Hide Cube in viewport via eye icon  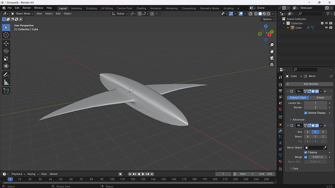click(x=326, y=28)
